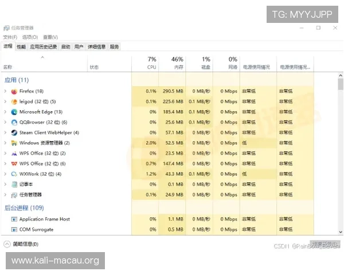Click the scrollbar down arrow
Screen dimensions: 344x275
(341, 231)
